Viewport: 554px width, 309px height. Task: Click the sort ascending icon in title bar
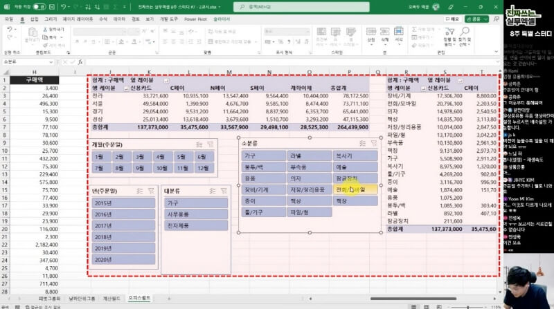[88, 7]
